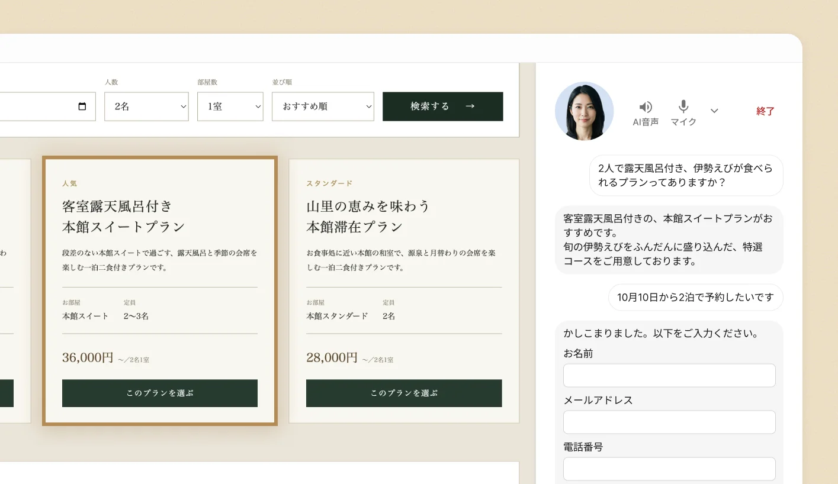Click the 人気 badge label
838x484 pixels.
(x=69, y=183)
